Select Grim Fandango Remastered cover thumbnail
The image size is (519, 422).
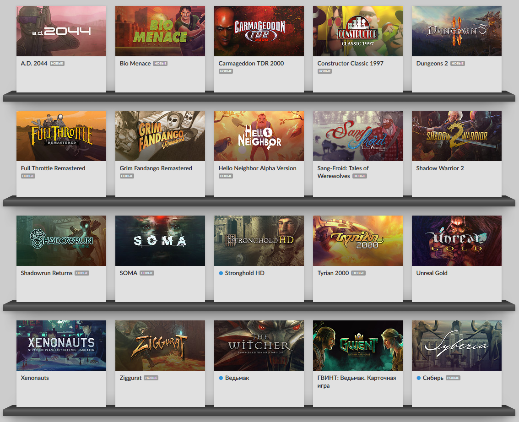pos(160,136)
